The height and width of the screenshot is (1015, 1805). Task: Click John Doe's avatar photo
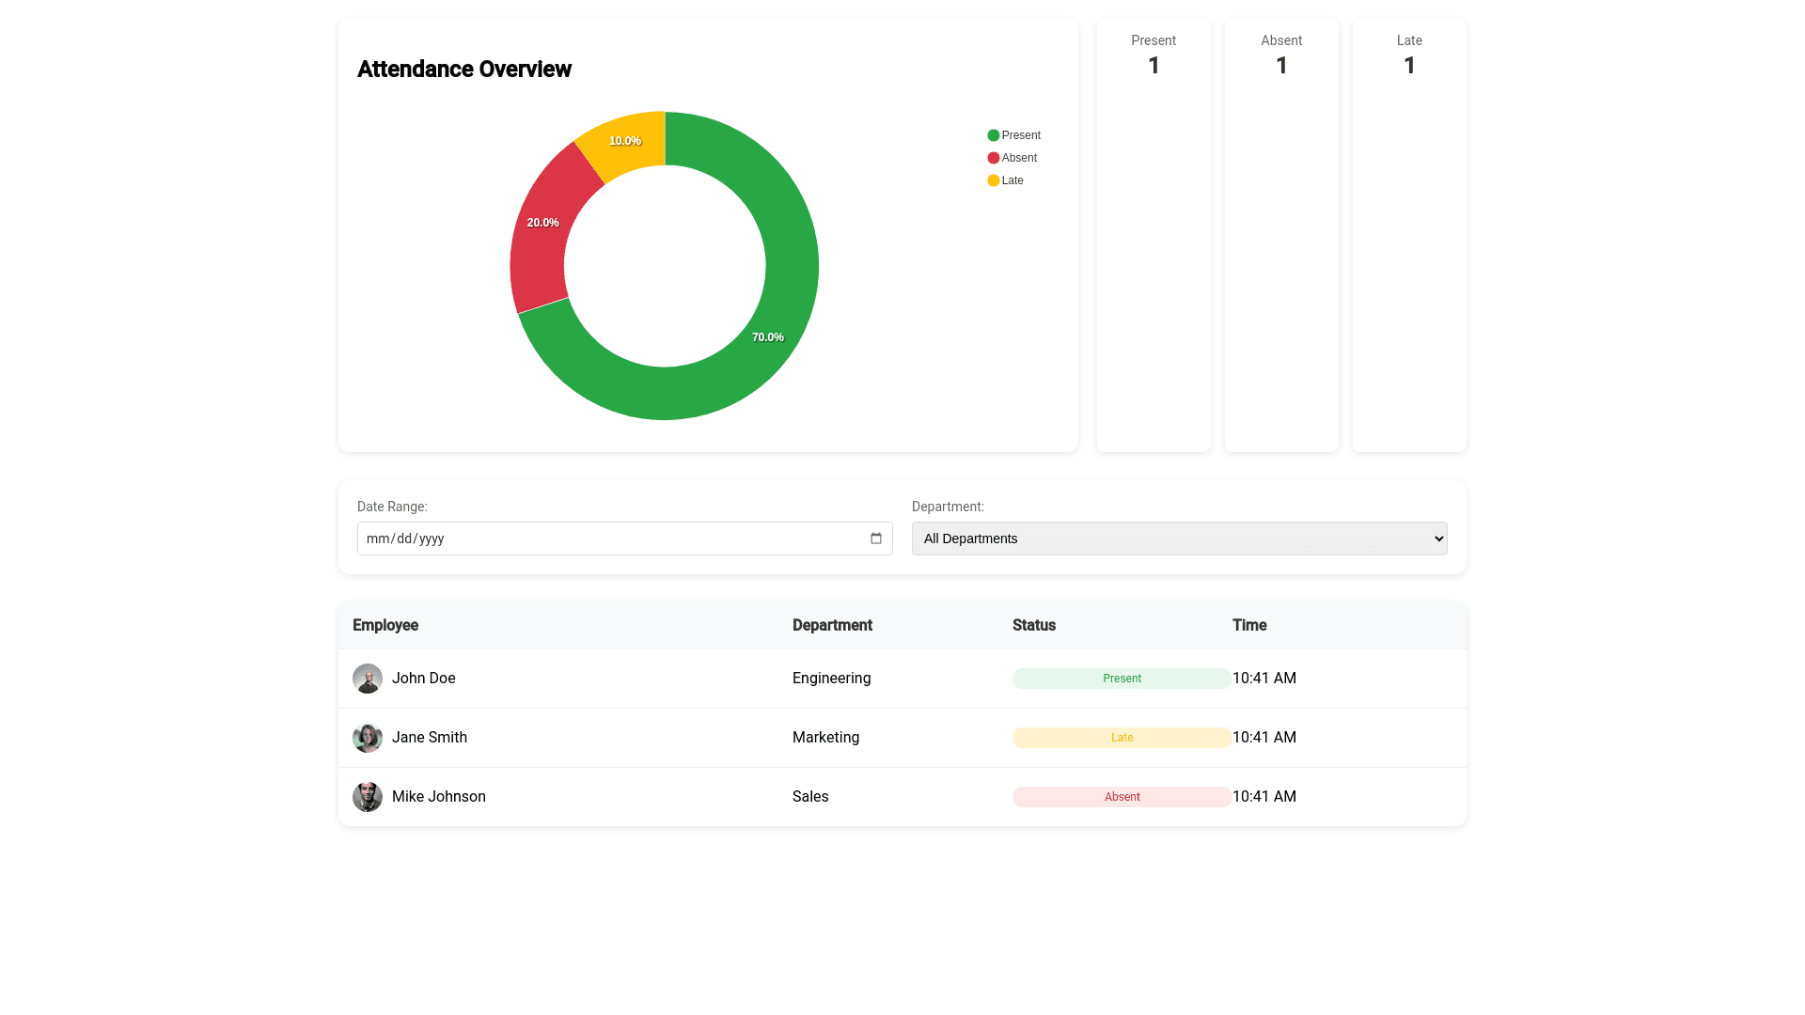368,679
